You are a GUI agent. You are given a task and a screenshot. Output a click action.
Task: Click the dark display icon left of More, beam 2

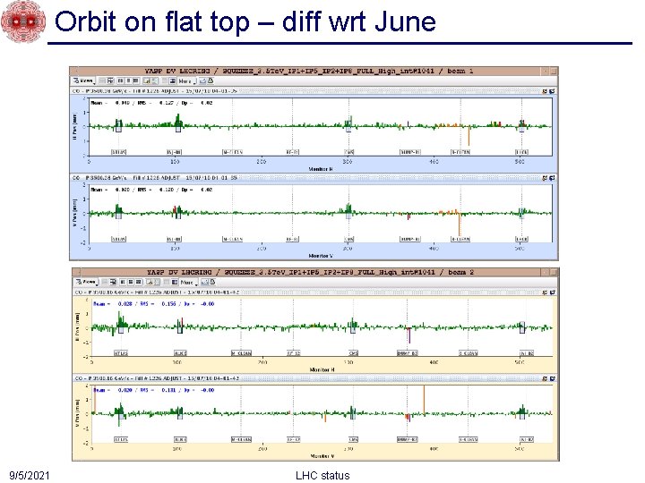coord(175,282)
